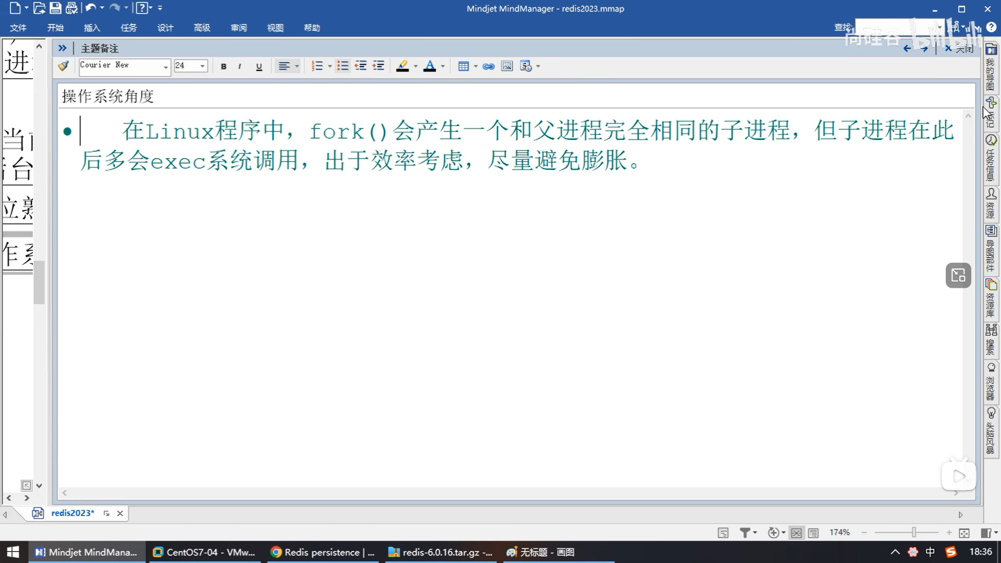Toggle bold formatting
Image resolution: width=1001 pixels, height=563 pixels.
click(x=224, y=66)
